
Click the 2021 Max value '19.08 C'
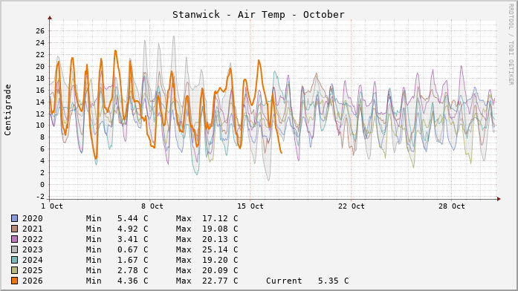click(x=220, y=229)
